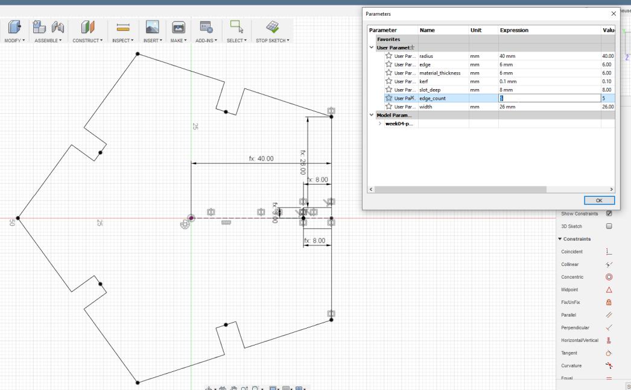The image size is (631, 390).
Task: Favorite the radius parameter star
Action: pyautogui.click(x=388, y=56)
